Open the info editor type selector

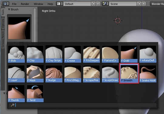pos(6,4)
